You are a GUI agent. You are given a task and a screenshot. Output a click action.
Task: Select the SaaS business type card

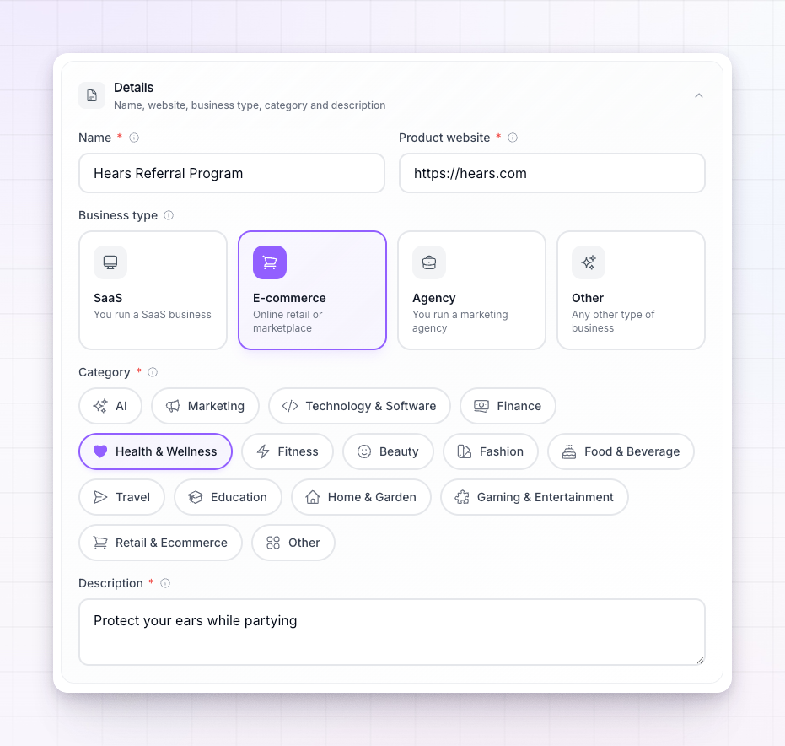[153, 290]
